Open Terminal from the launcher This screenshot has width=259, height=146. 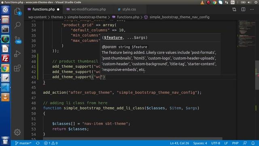point(5,30)
